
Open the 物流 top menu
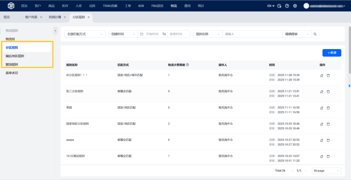tap(174, 6)
